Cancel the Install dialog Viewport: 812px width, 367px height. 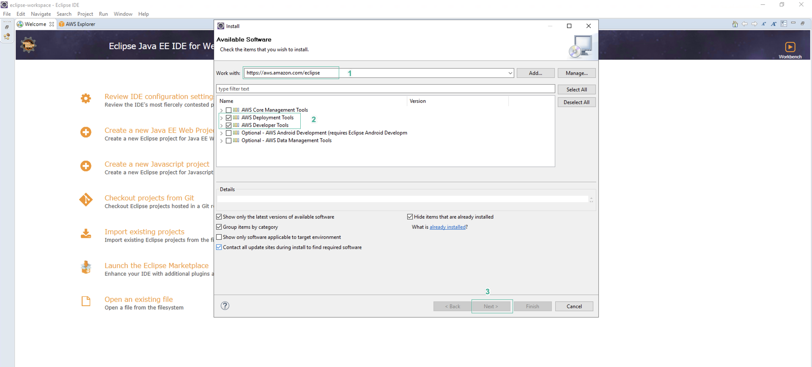coord(574,307)
